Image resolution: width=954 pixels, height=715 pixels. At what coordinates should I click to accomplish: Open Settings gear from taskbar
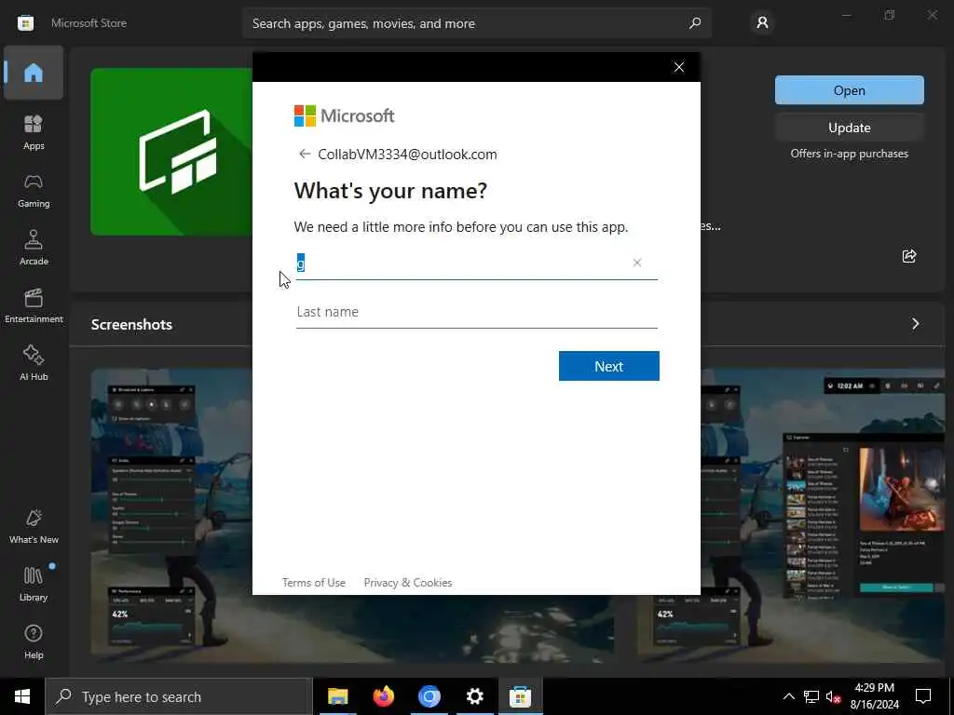click(474, 696)
